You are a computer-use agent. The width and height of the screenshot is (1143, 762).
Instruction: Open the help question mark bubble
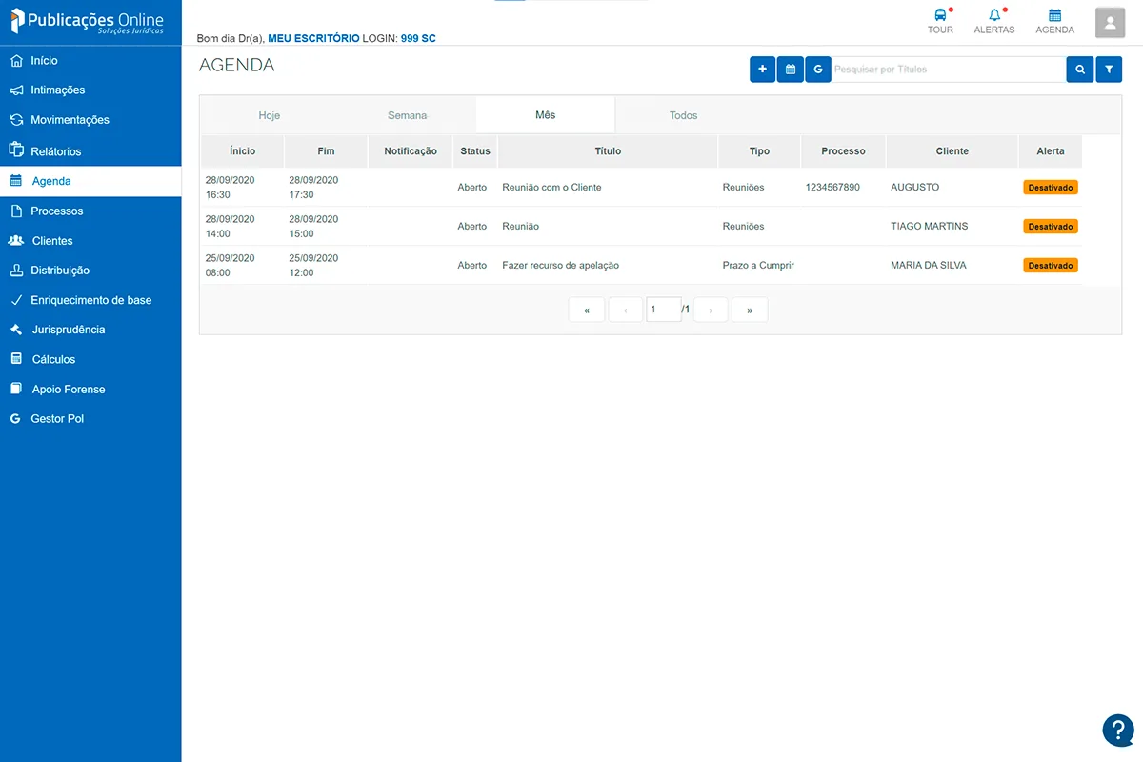point(1117,731)
